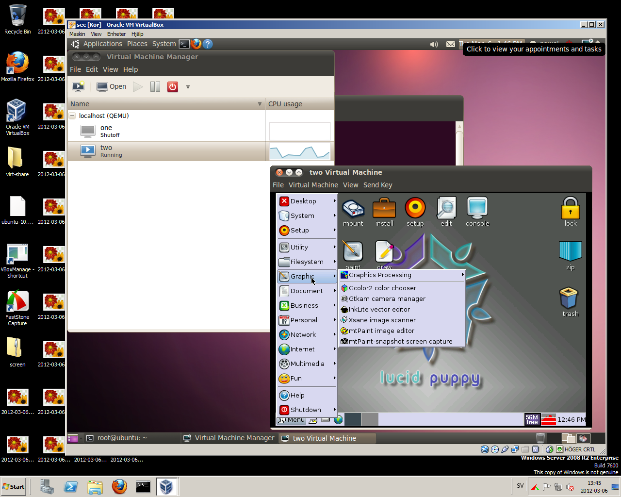Open the Recycle Bin on Windows desktop

(17, 19)
